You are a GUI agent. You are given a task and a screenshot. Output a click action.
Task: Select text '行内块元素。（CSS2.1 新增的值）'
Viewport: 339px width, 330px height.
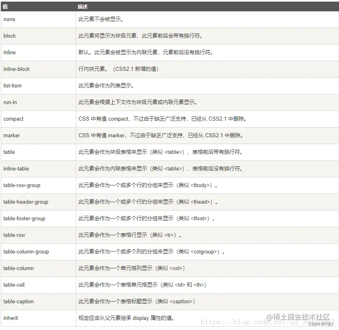[118, 69]
